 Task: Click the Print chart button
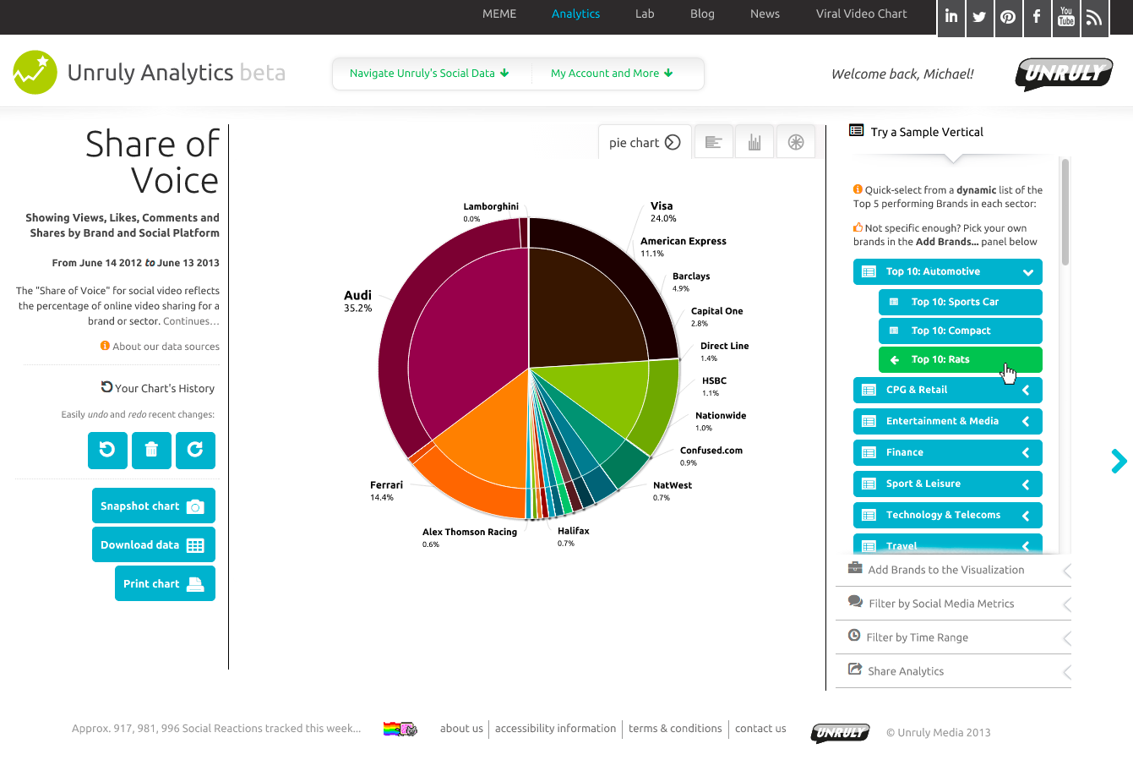(x=165, y=583)
